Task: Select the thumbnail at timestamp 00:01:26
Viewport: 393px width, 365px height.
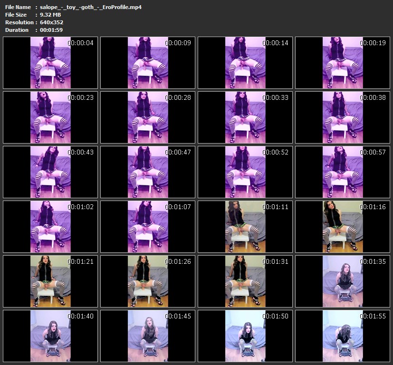Action: coord(148,281)
